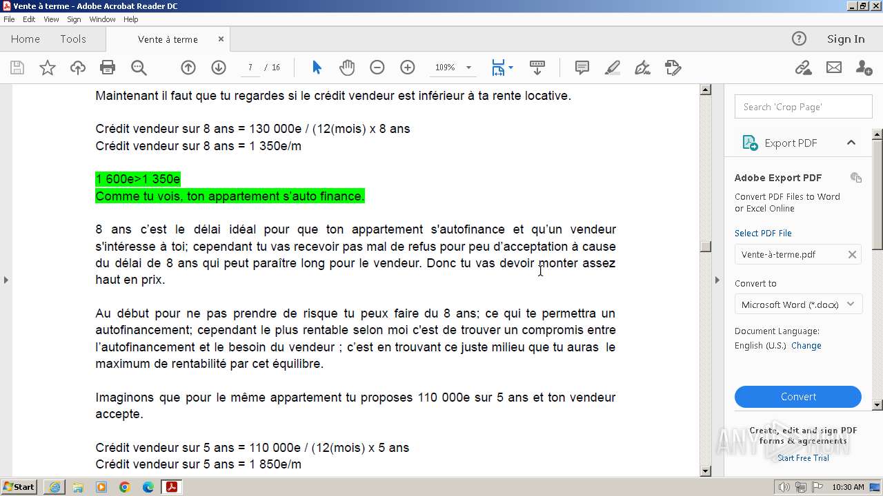
Task: Click the read mode keyboard icon
Action: (537, 68)
